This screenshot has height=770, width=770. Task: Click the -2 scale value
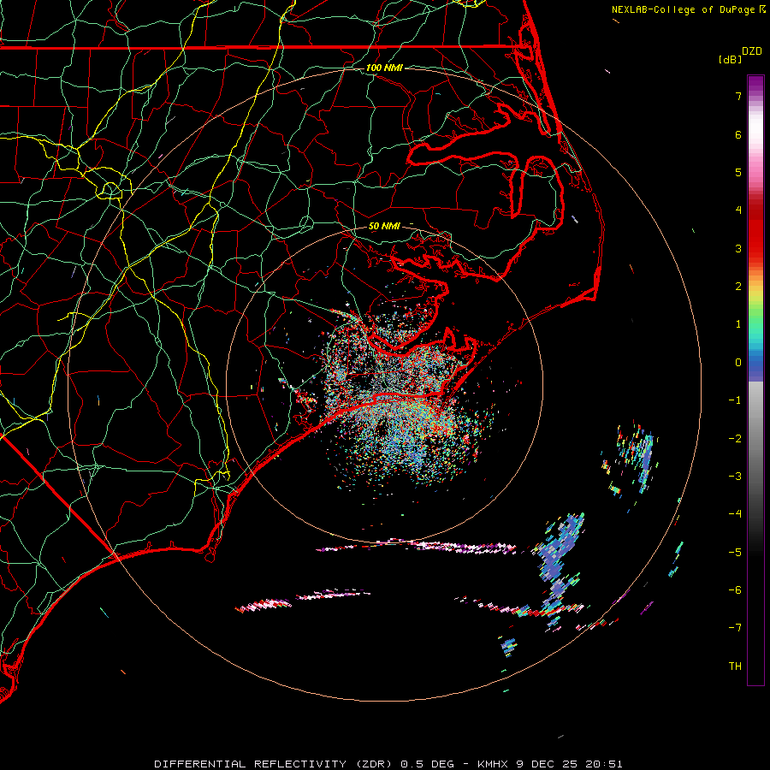click(735, 439)
